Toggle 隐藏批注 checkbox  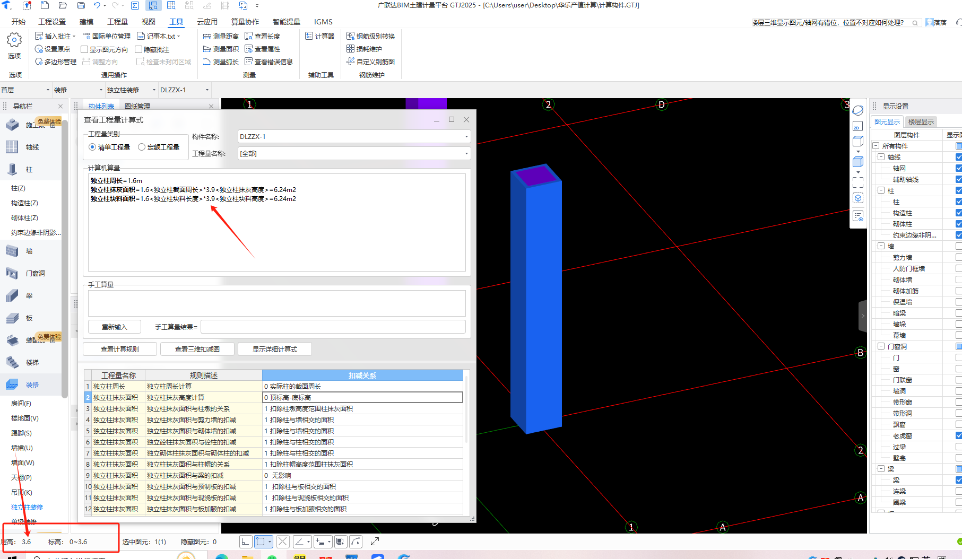click(x=138, y=49)
